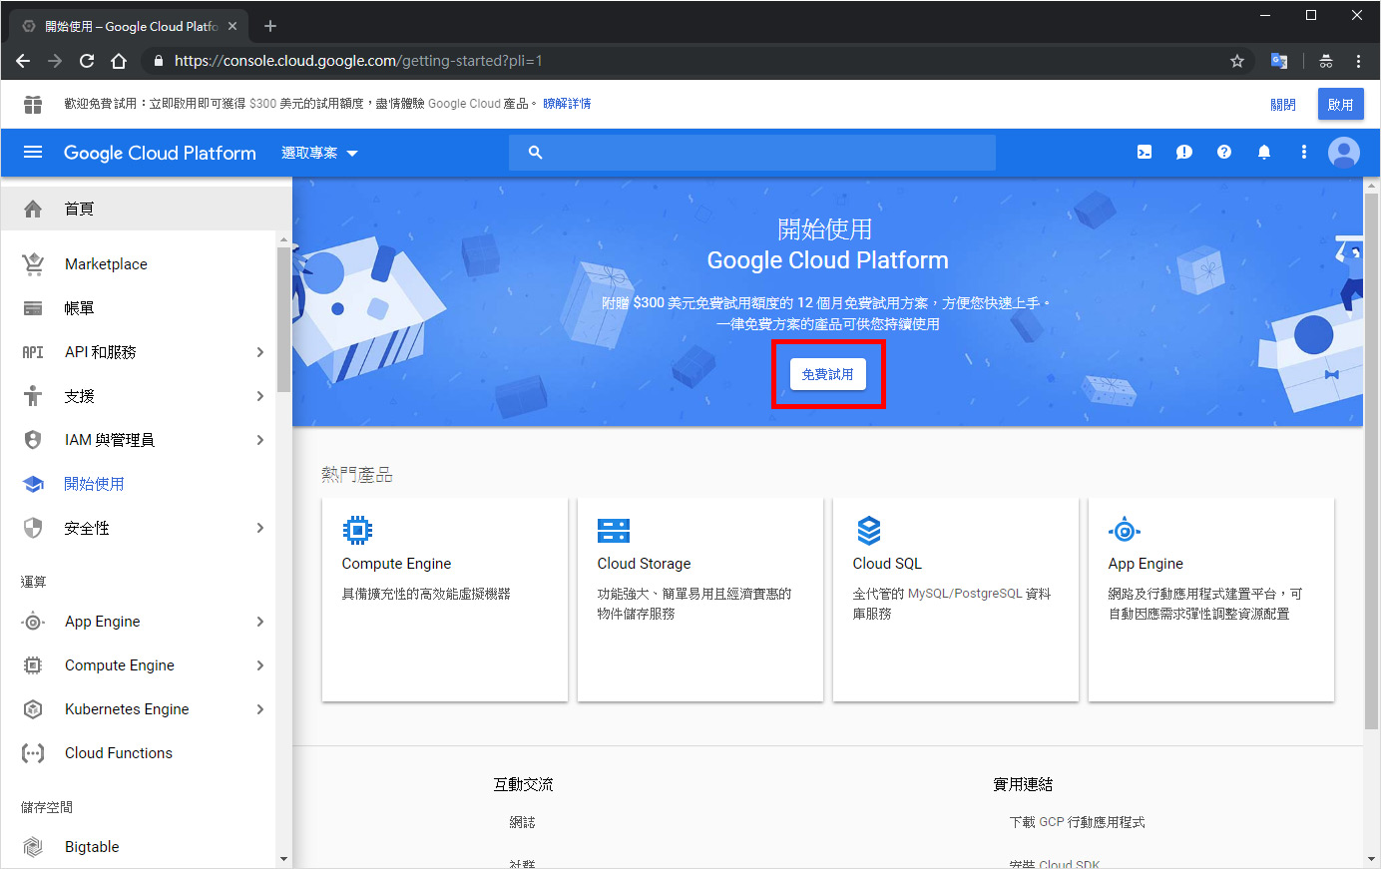
Task: Expand the 安全性 submenu arrow
Action: point(259,528)
